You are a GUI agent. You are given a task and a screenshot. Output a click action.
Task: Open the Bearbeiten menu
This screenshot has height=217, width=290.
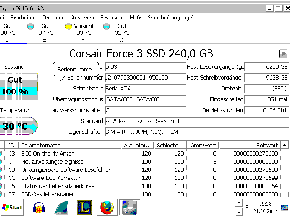[23, 18]
